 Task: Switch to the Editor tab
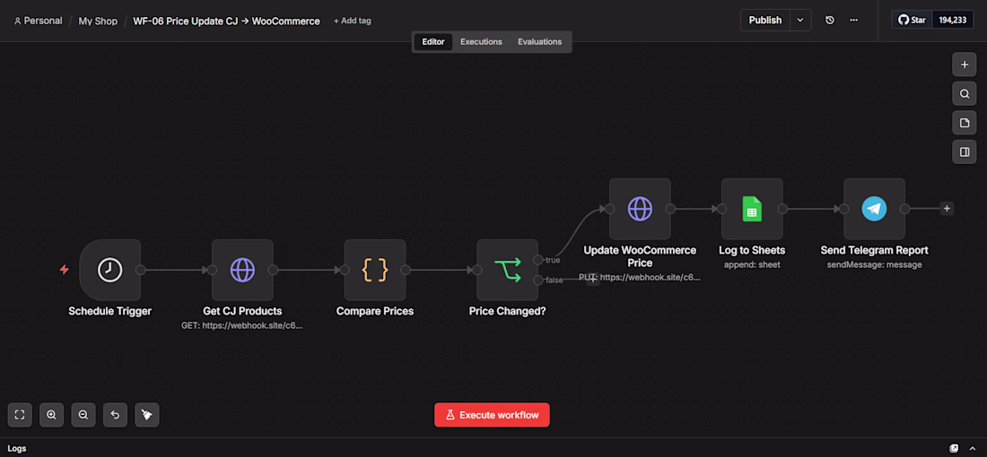click(433, 42)
